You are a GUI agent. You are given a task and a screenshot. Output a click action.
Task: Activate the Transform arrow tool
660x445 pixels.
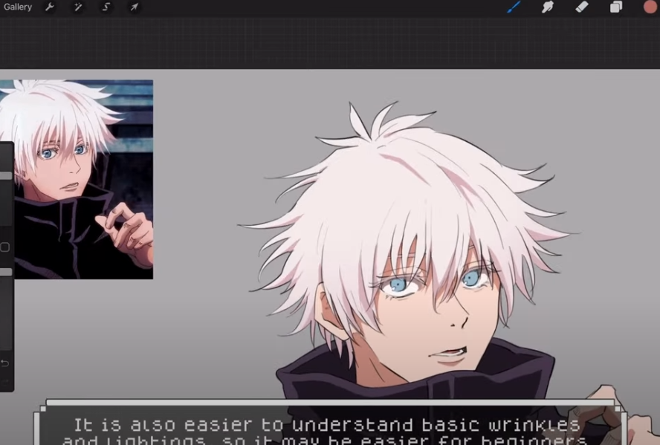pos(135,7)
